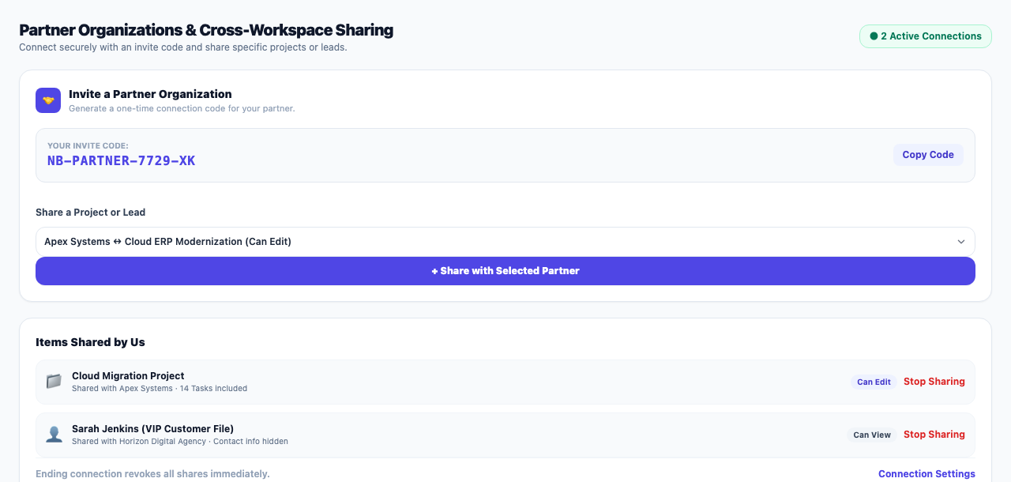Click 'Connect securely with an invite code' subtitle
Viewport: 1011px width, 482px height.
pyautogui.click(x=183, y=47)
